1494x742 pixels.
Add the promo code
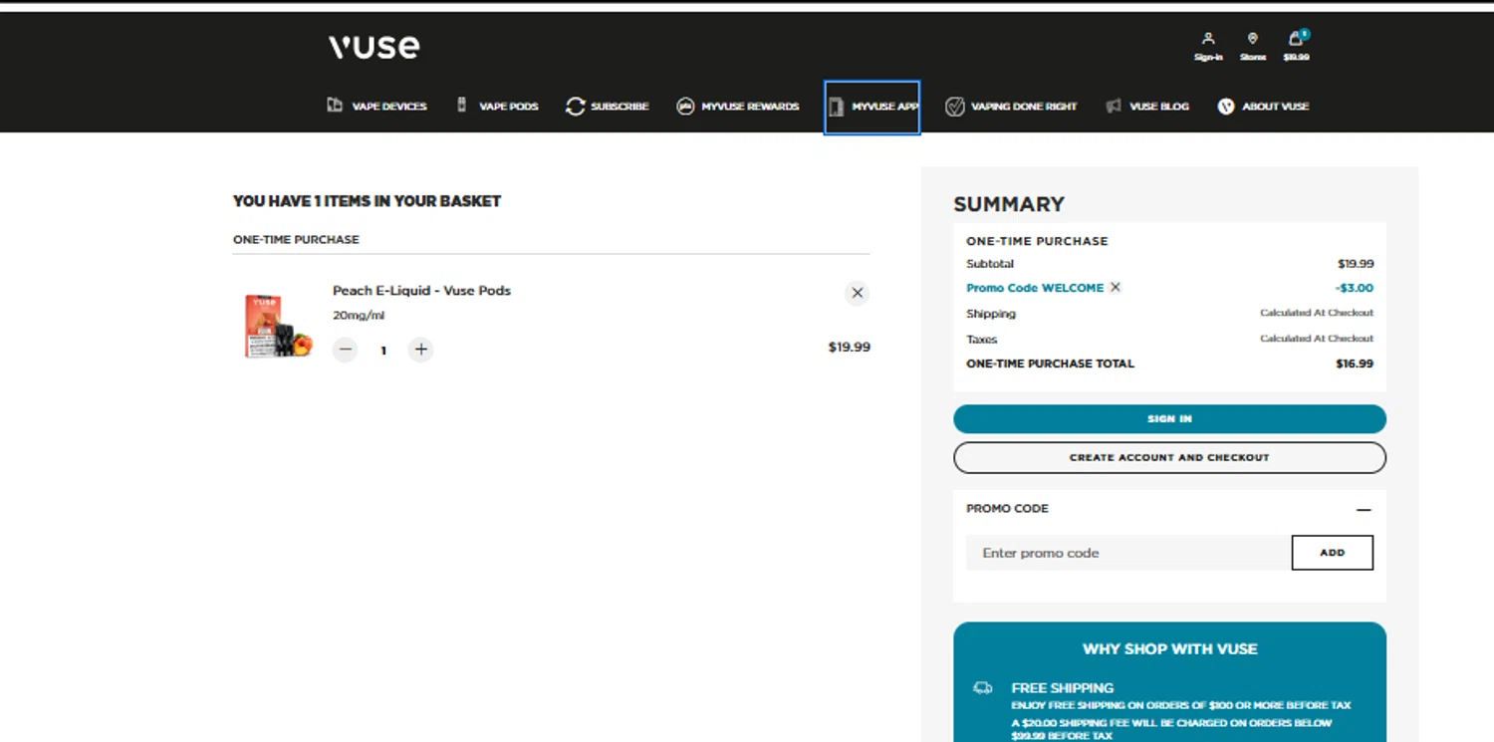click(x=1333, y=553)
